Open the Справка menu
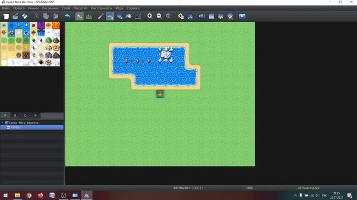Image resolution: width=357 pixels, height=200 pixels. [133, 8]
